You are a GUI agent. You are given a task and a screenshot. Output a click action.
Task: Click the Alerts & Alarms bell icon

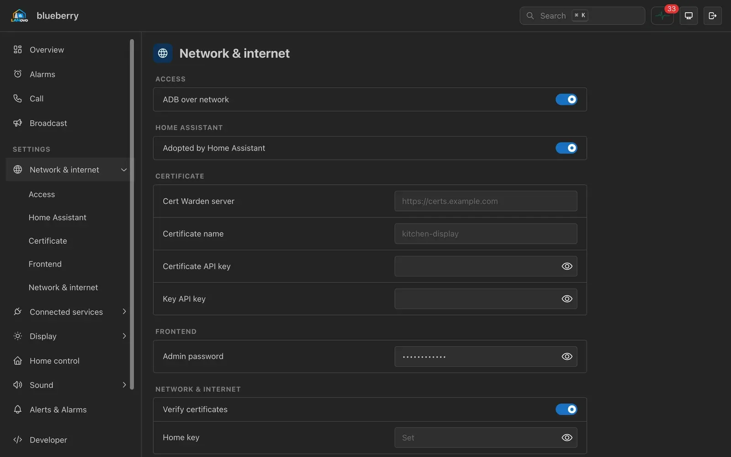18,409
